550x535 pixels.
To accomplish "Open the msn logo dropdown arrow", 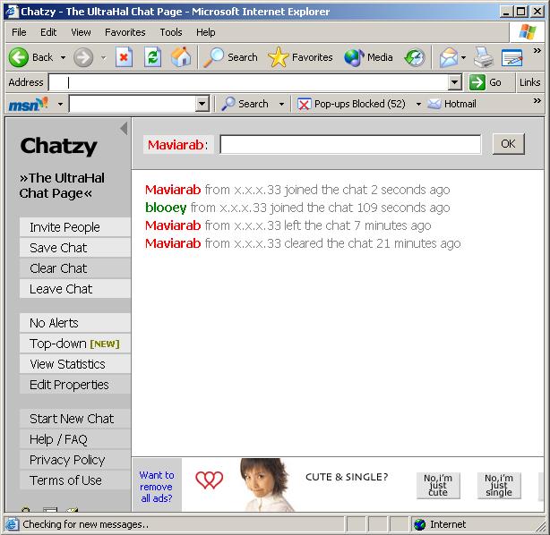I will (60, 104).
